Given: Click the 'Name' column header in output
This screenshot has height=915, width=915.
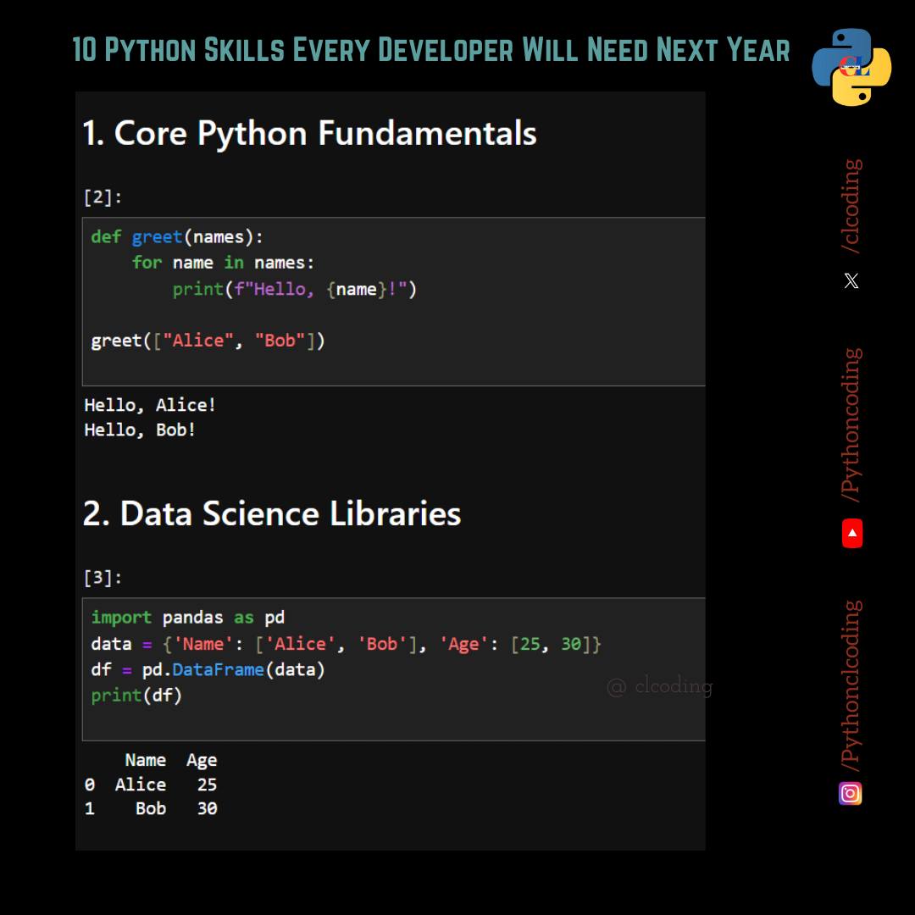Looking at the screenshot, I should coord(146,760).
